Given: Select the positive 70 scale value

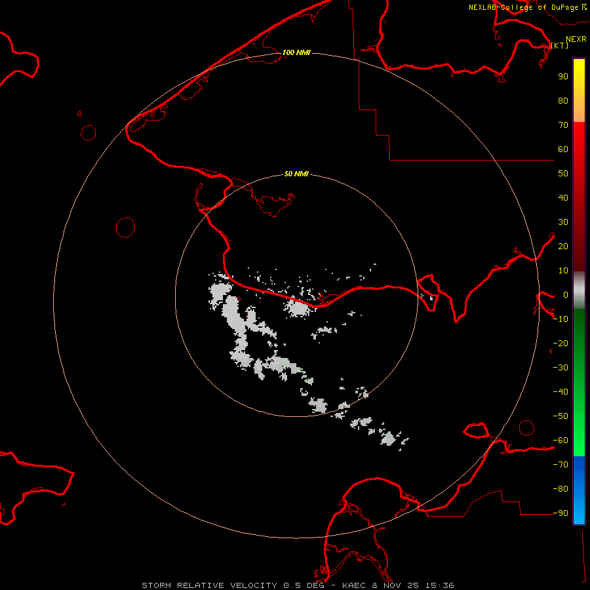Looking at the screenshot, I should point(563,125).
